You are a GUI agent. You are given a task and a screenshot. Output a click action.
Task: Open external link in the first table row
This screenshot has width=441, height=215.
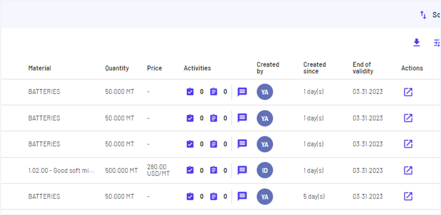[408, 92]
